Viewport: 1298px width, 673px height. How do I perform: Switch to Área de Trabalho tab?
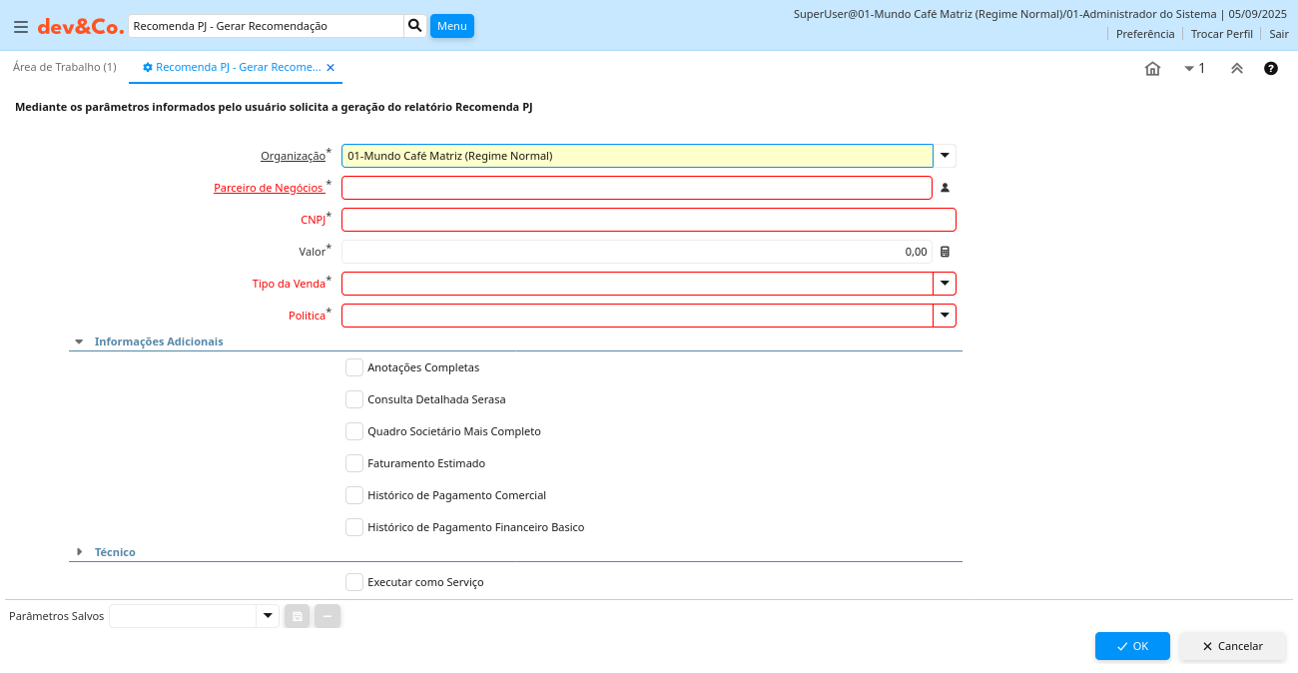(64, 67)
